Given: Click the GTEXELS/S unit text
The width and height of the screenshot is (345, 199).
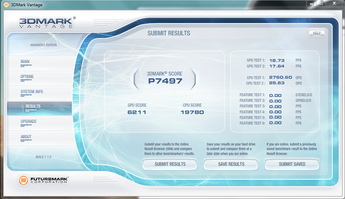Looking at the screenshot, I should pyautogui.click(x=304, y=95).
